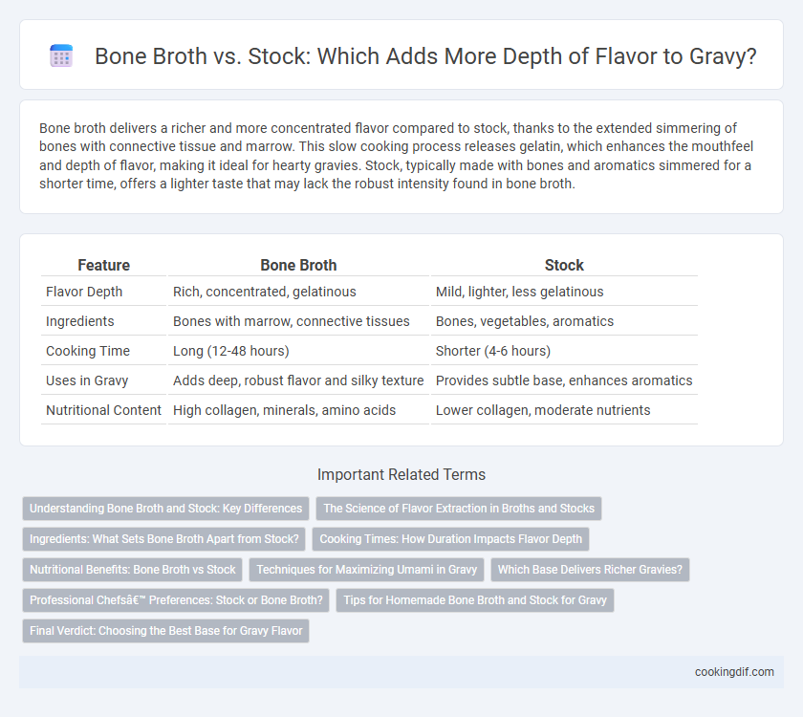Open 'Professional Chefs' Preferences' tag
Screen dimensions: 803x717
pyautogui.click(x=176, y=600)
